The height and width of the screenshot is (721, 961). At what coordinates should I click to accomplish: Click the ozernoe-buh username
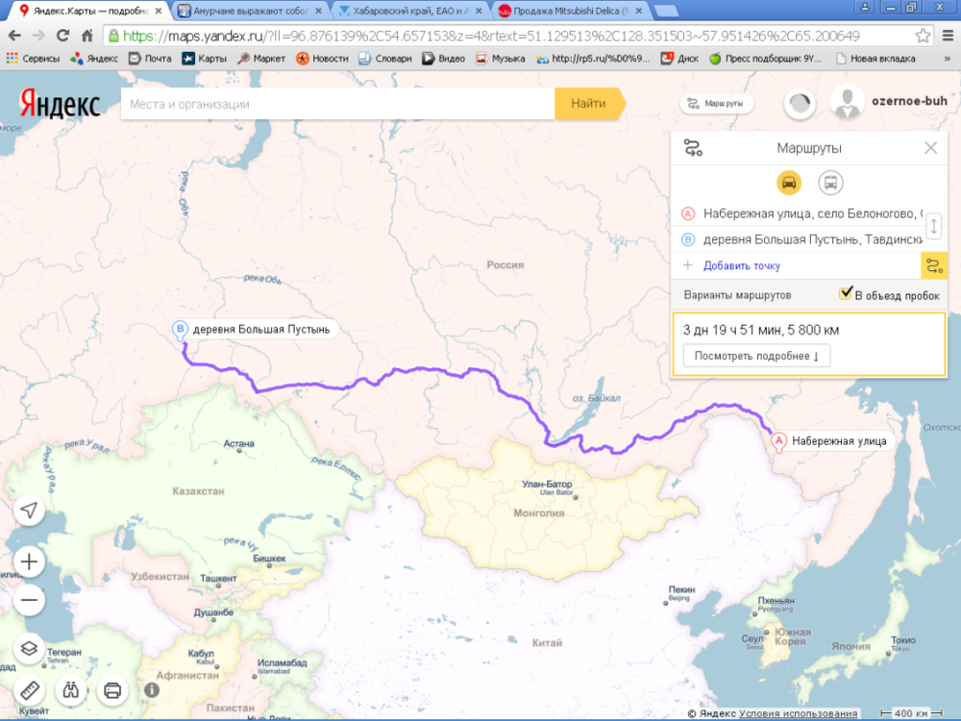coord(909,101)
